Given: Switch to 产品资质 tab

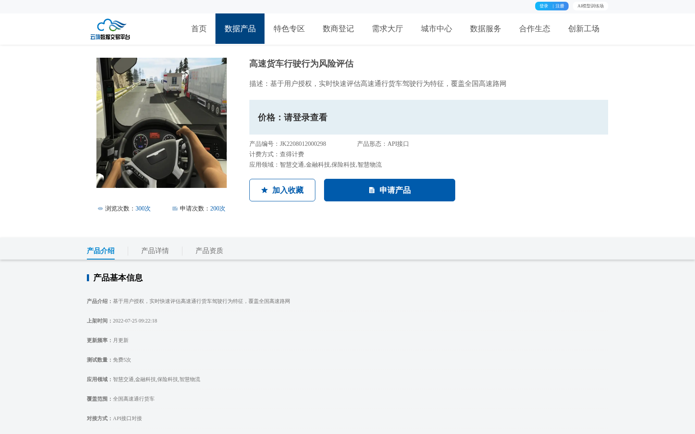Looking at the screenshot, I should point(209,251).
